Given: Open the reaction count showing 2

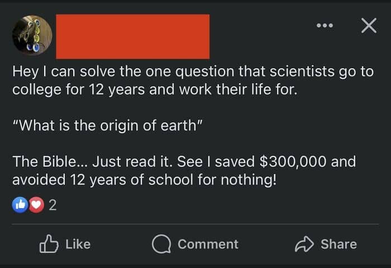Looking at the screenshot, I should [x=53, y=205].
